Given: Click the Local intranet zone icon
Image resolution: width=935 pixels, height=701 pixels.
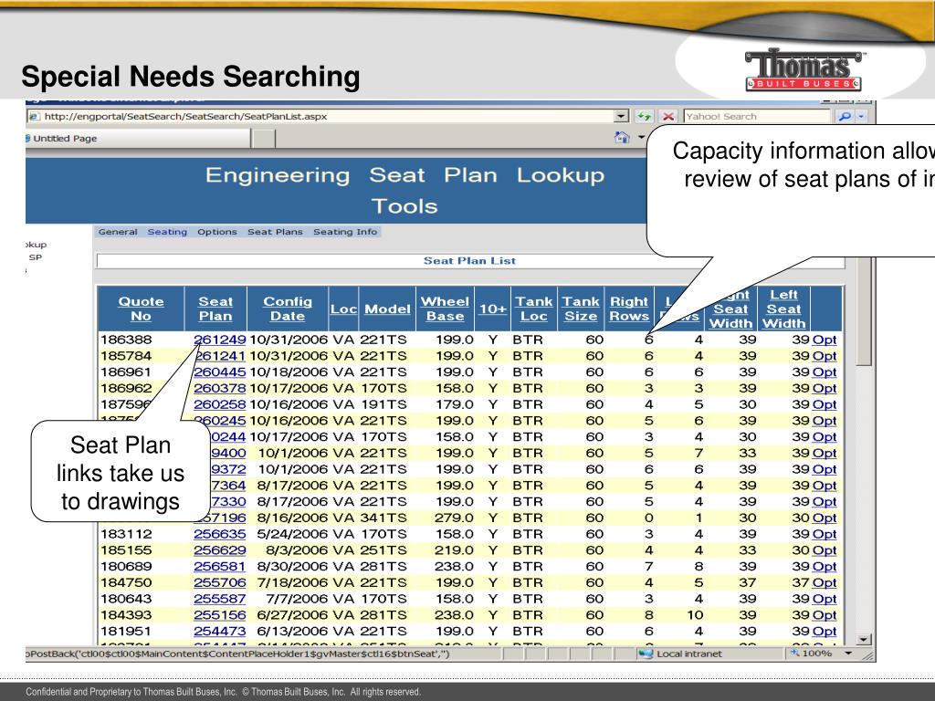Looking at the screenshot, I should pyautogui.click(x=646, y=654).
